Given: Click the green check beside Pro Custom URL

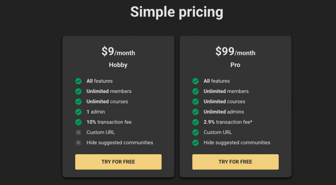Looking at the screenshot, I should click(196, 132).
